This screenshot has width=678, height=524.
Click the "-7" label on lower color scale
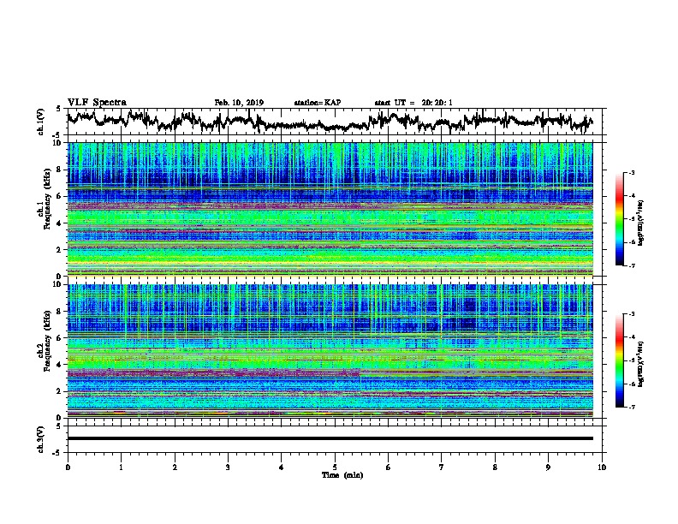632,408
